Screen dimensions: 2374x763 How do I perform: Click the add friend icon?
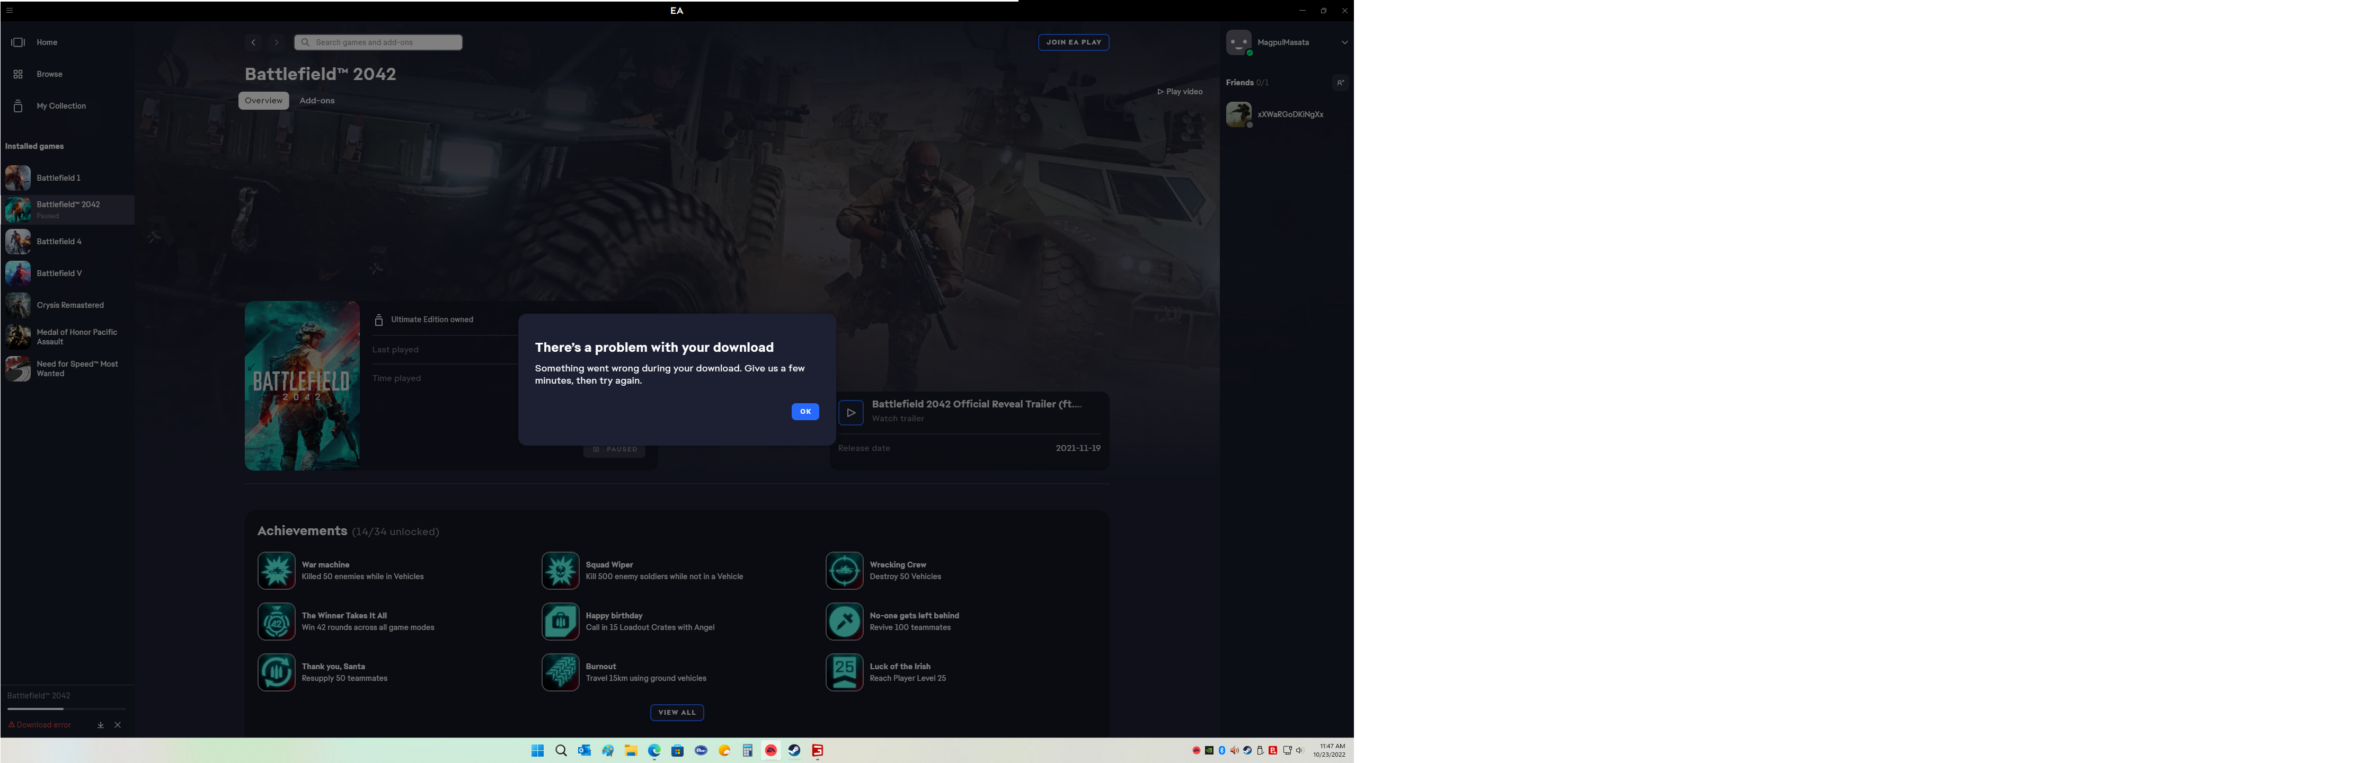(1340, 83)
